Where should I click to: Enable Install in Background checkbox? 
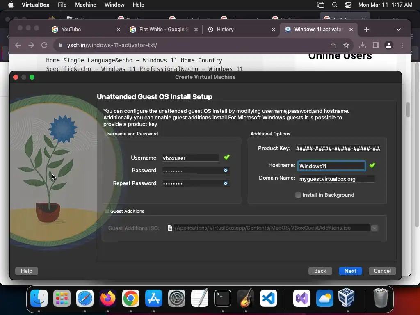click(x=298, y=195)
